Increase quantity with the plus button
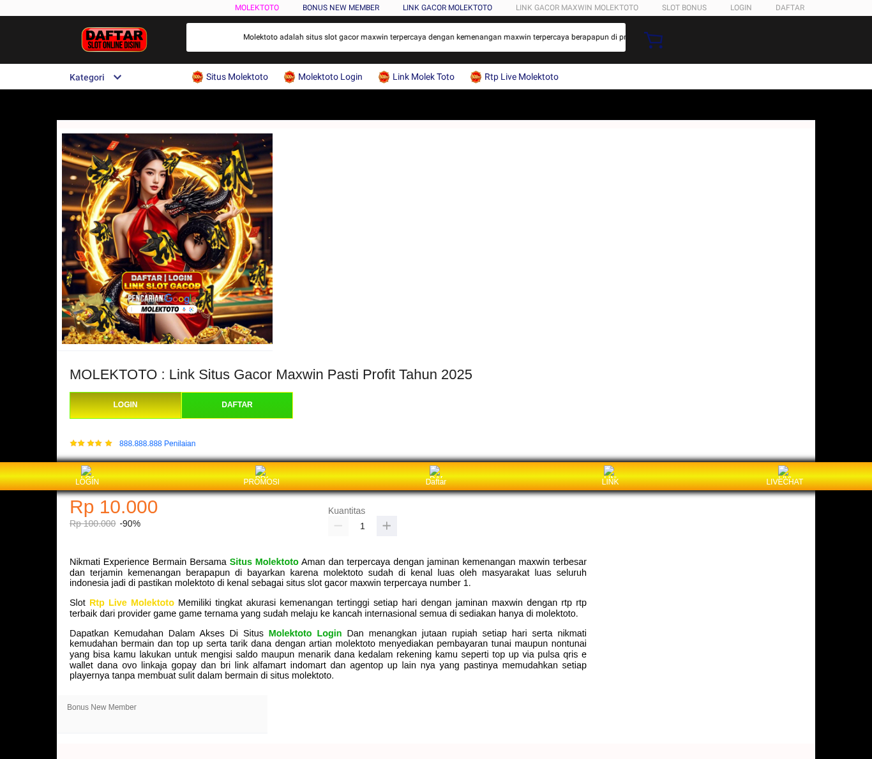The width and height of the screenshot is (872, 759). (387, 526)
